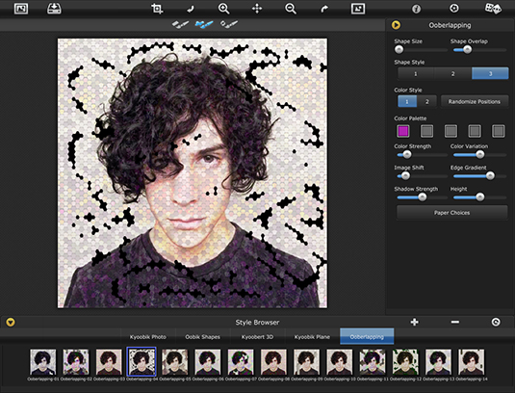Remove a style with the minus icon
Image resolution: width=515 pixels, height=393 pixels.
tap(455, 322)
